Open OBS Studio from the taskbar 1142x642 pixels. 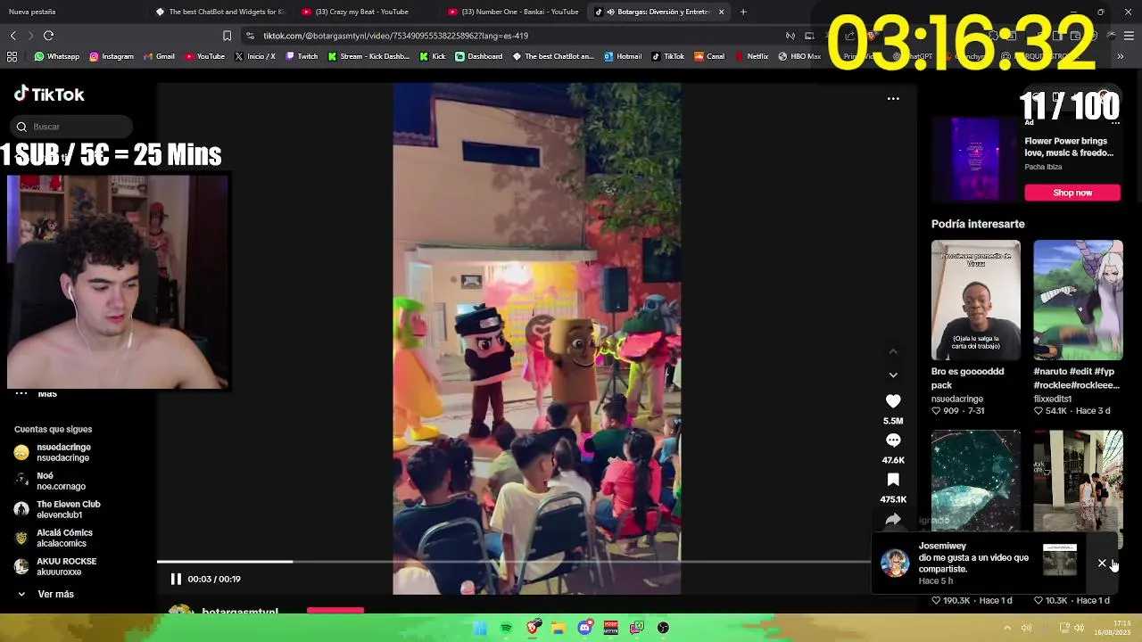(663, 628)
